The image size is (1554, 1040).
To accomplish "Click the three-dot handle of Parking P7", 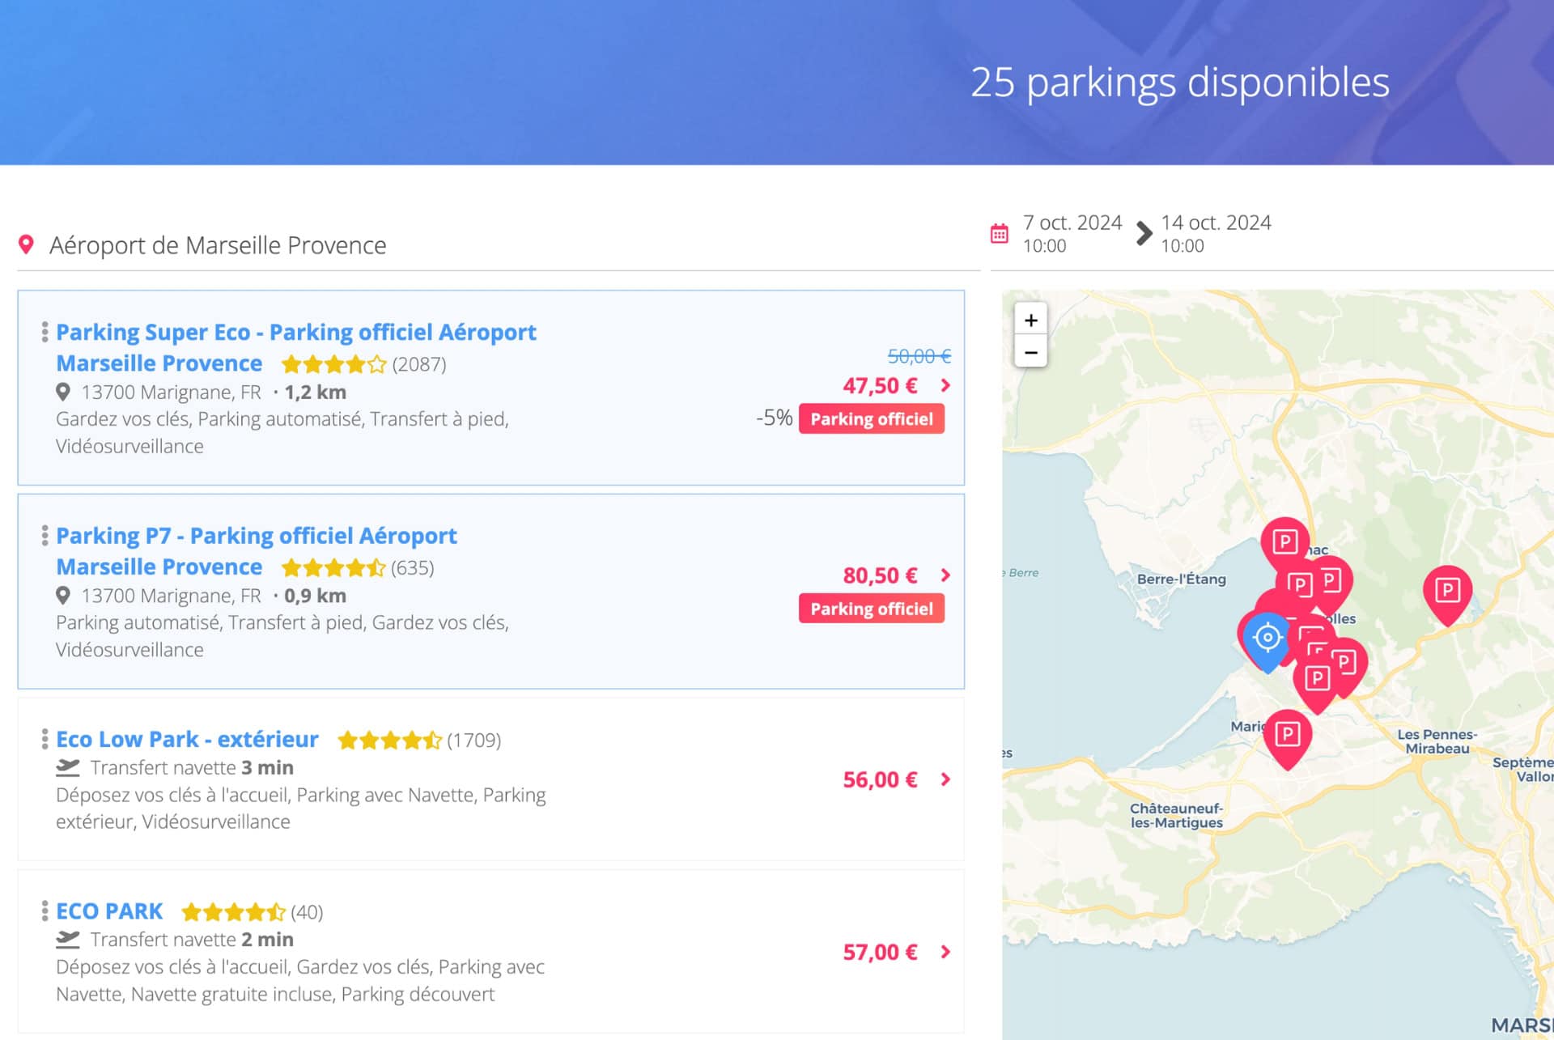I will tap(45, 535).
